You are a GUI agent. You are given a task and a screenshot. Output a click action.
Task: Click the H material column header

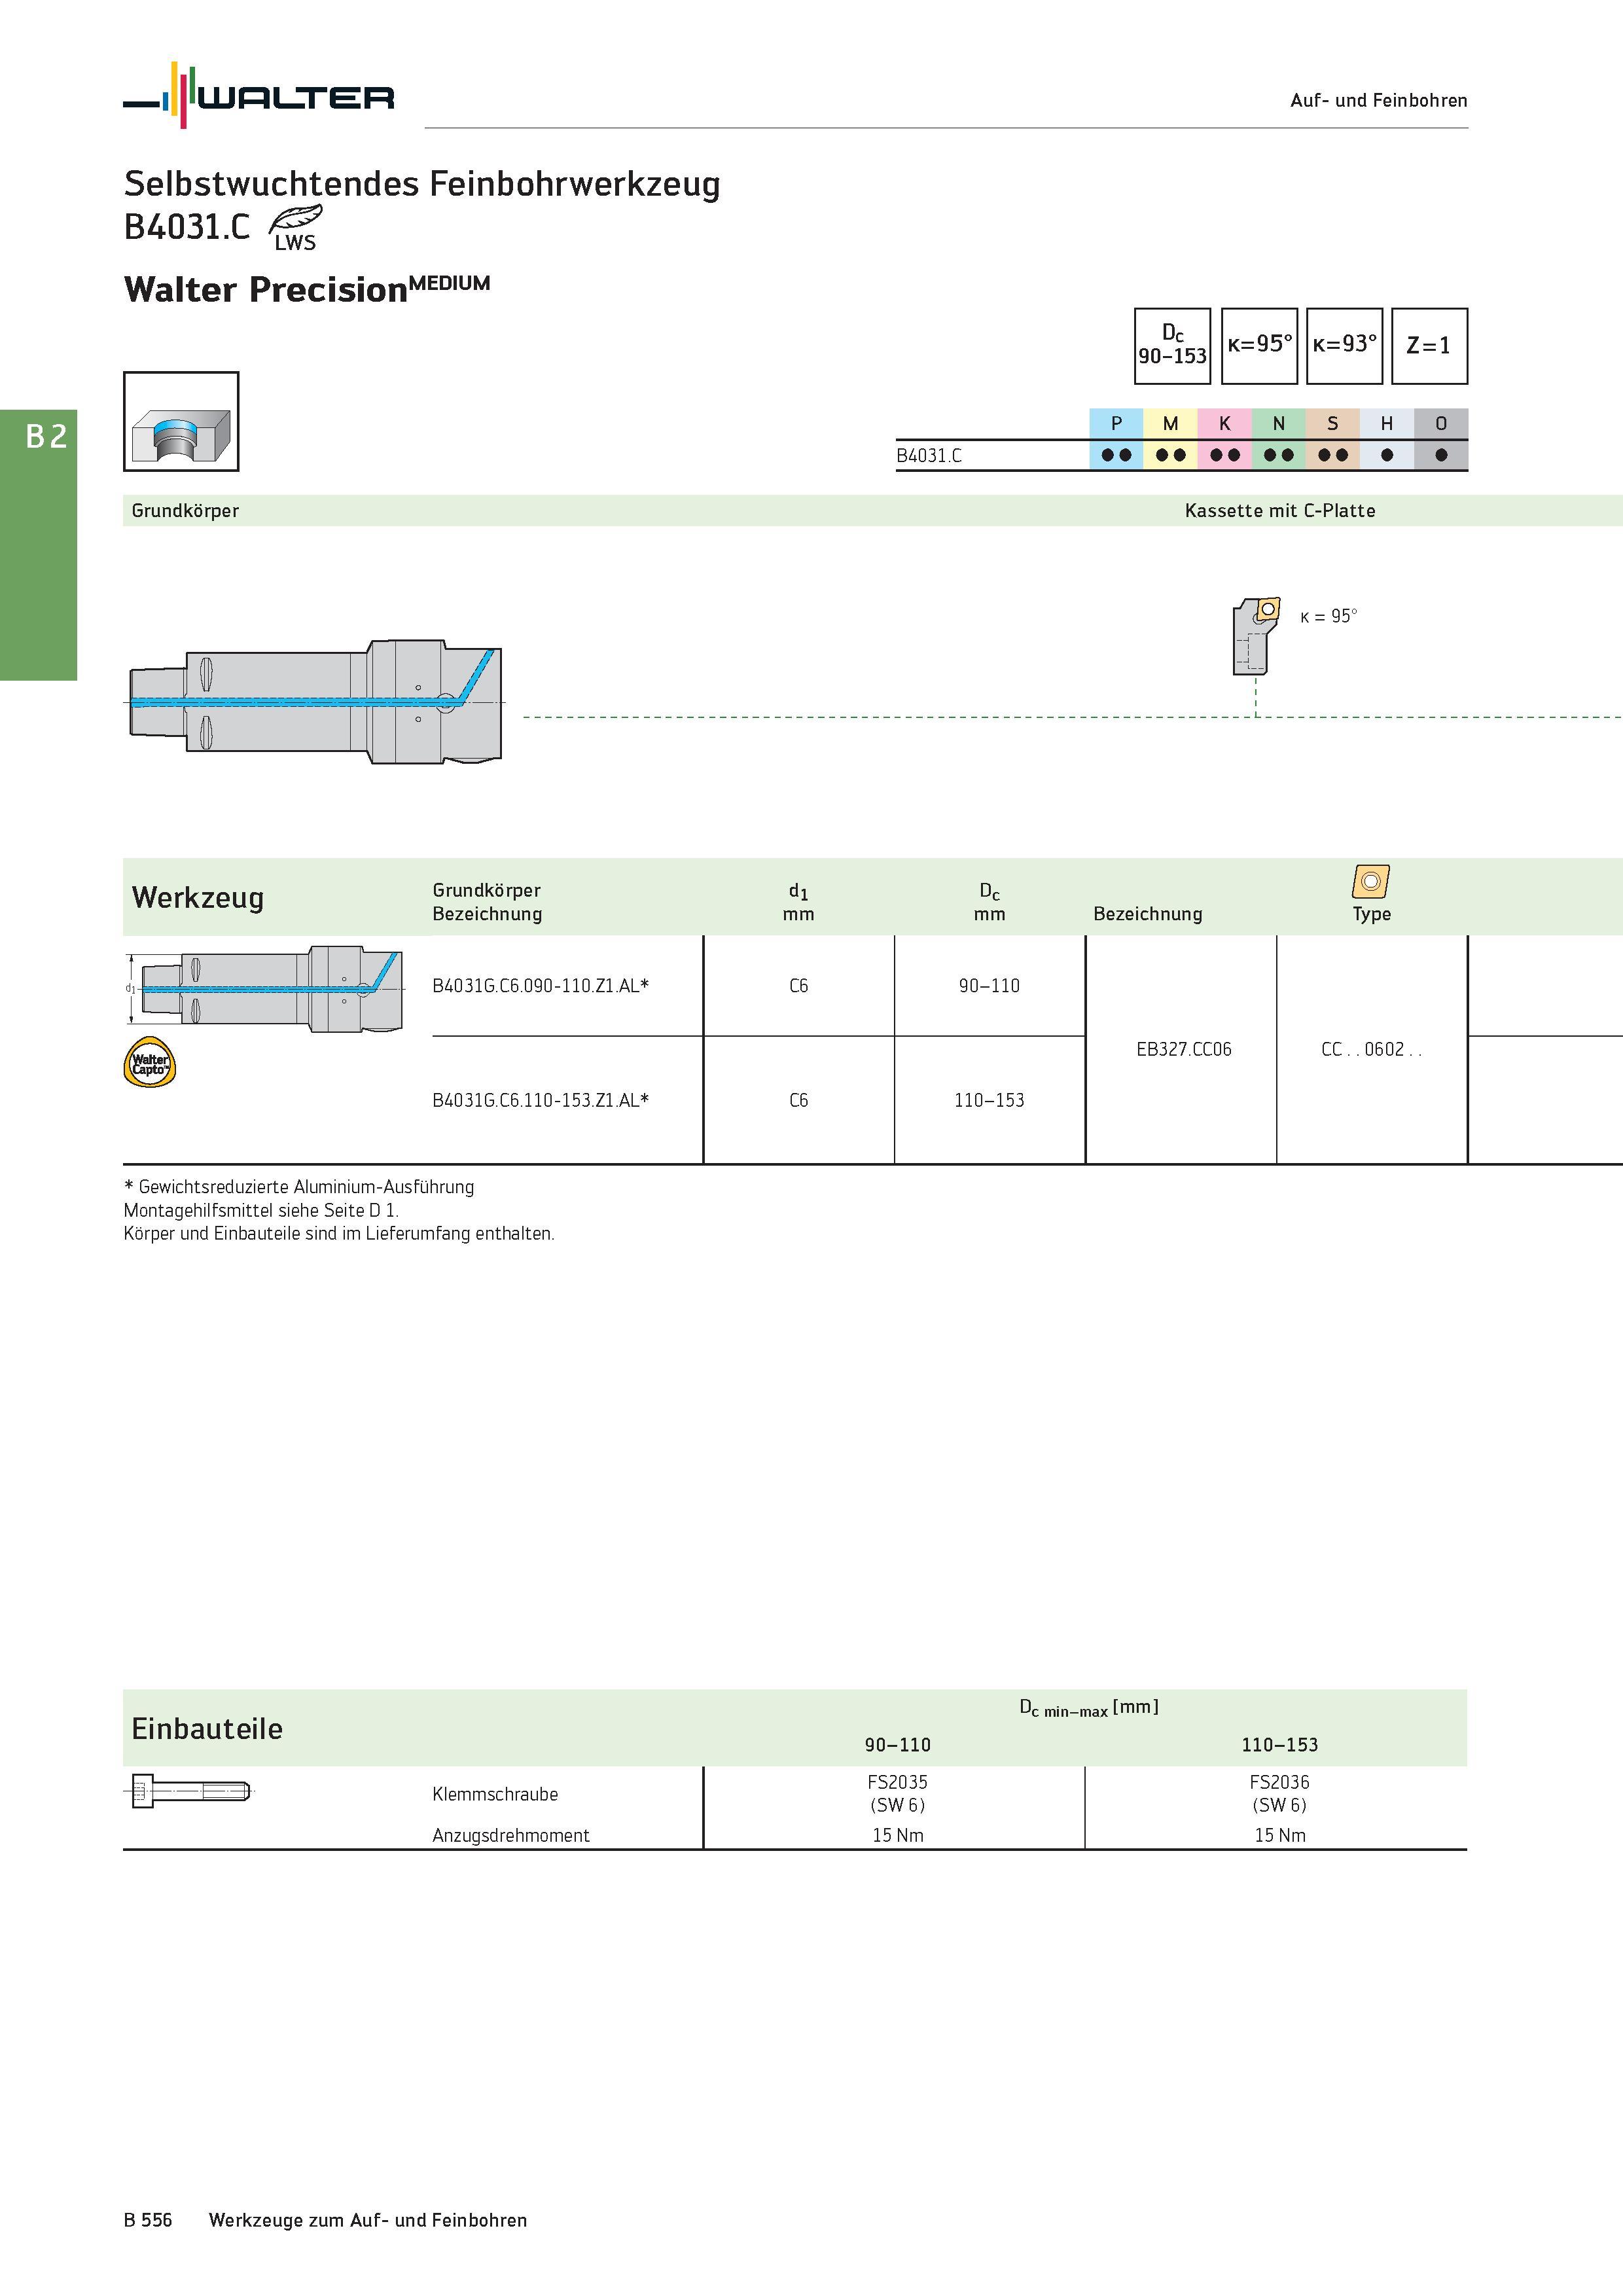tap(1386, 424)
